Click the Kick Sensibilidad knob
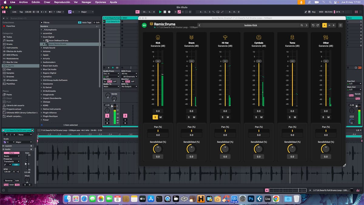Viewport: 364px width, 205px height. coord(158,149)
